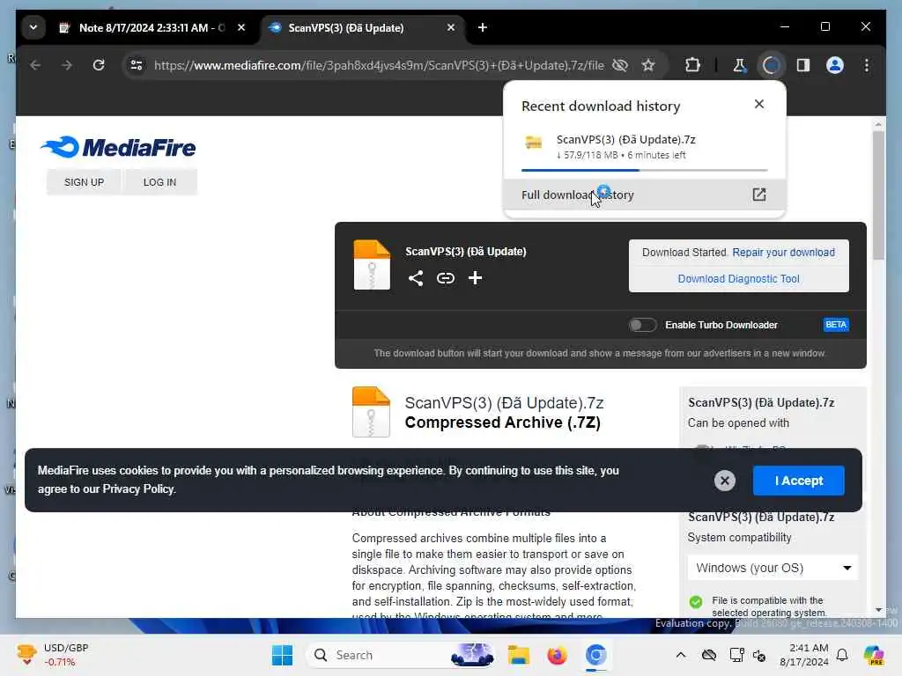Go forward to next page
Viewport: 902px width, 676px height.
click(x=67, y=65)
